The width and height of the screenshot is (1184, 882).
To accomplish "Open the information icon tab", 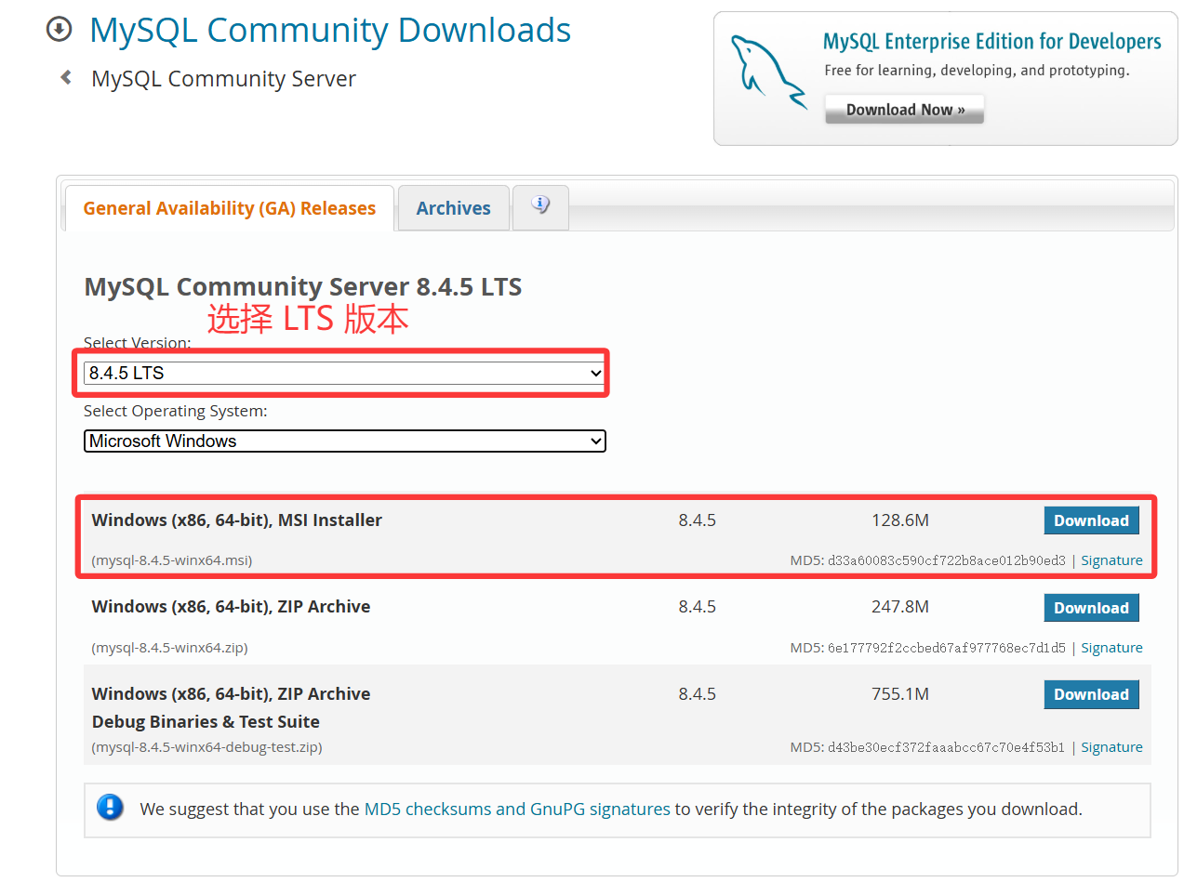I will tap(540, 206).
